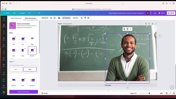This screenshot has width=176, height=99.
Task: Open the Elements panel in sidebar
Action: (x=4, y=26)
